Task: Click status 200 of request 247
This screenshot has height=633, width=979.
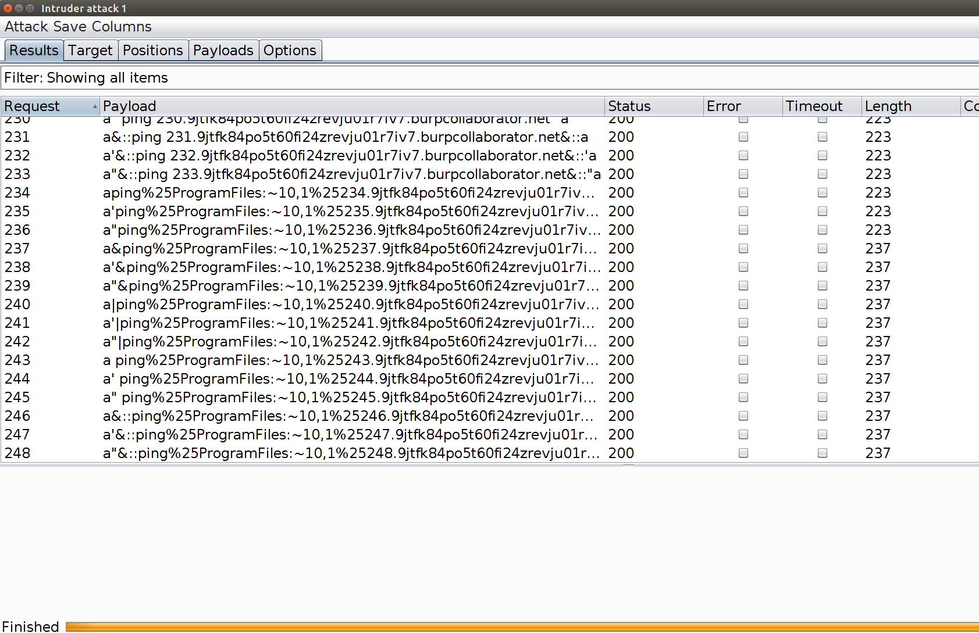Action: pos(621,434)
